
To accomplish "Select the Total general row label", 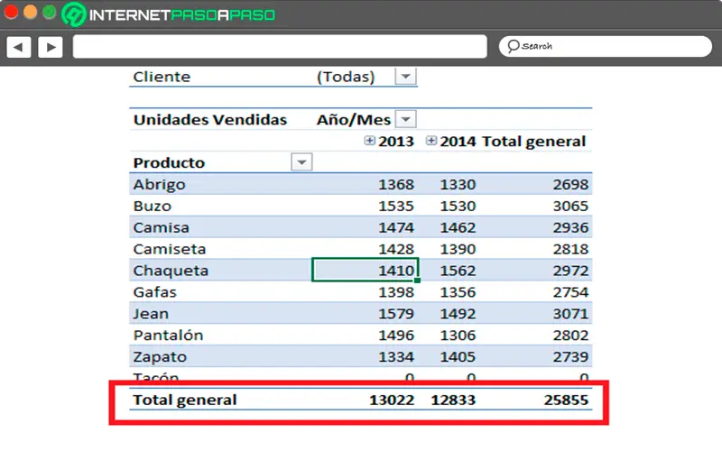I will point(185,400).
